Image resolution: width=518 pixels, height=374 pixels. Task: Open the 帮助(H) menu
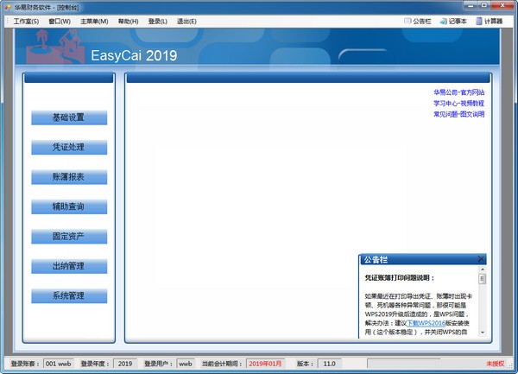click(128, 22)
